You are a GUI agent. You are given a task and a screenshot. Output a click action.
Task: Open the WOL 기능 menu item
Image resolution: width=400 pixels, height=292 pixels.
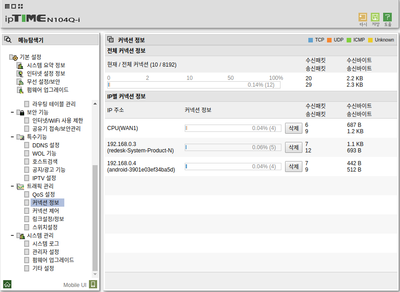pos(44,153)
